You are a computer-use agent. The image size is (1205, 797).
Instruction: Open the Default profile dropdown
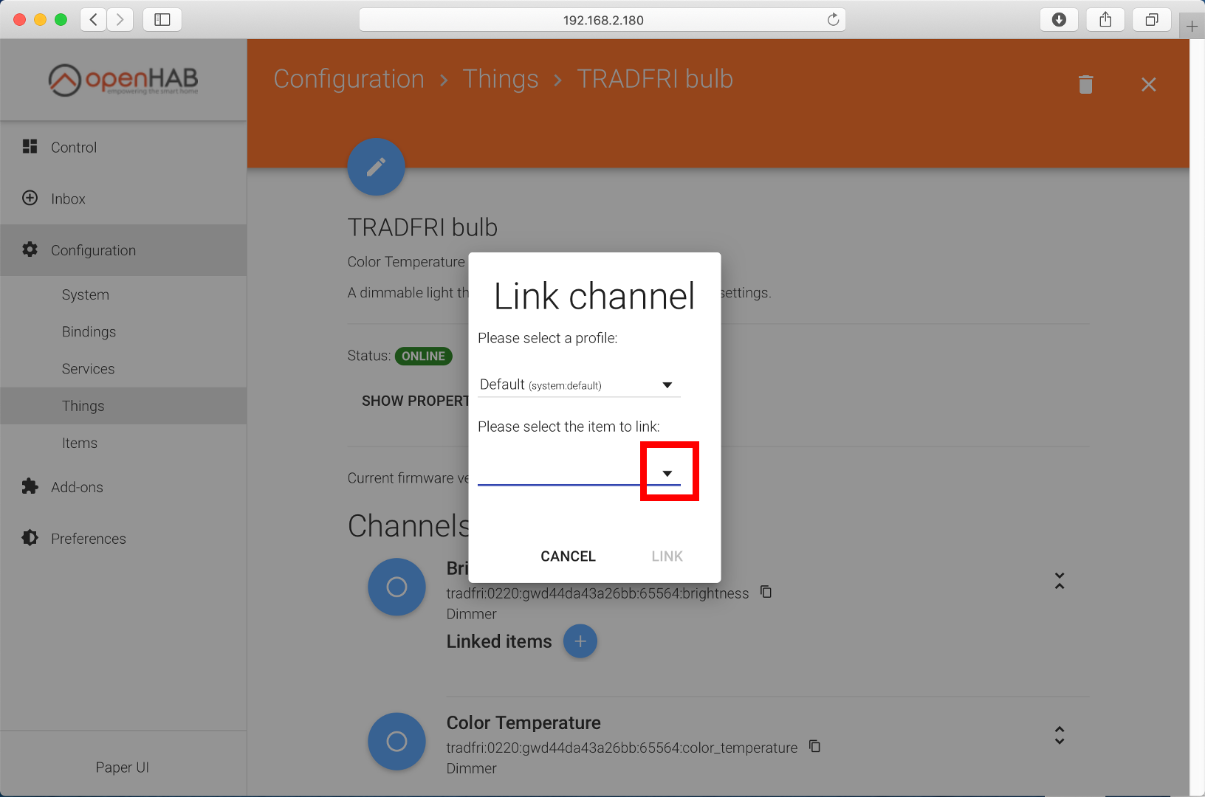579,384
